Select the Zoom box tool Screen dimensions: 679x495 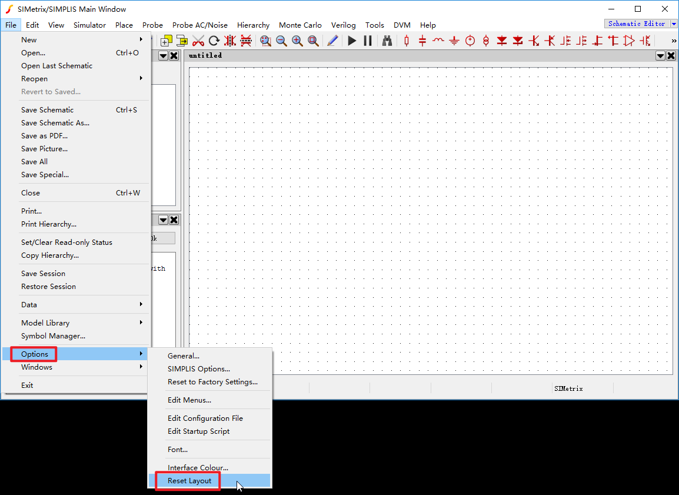pyautogui.click(x=265, y=41)
